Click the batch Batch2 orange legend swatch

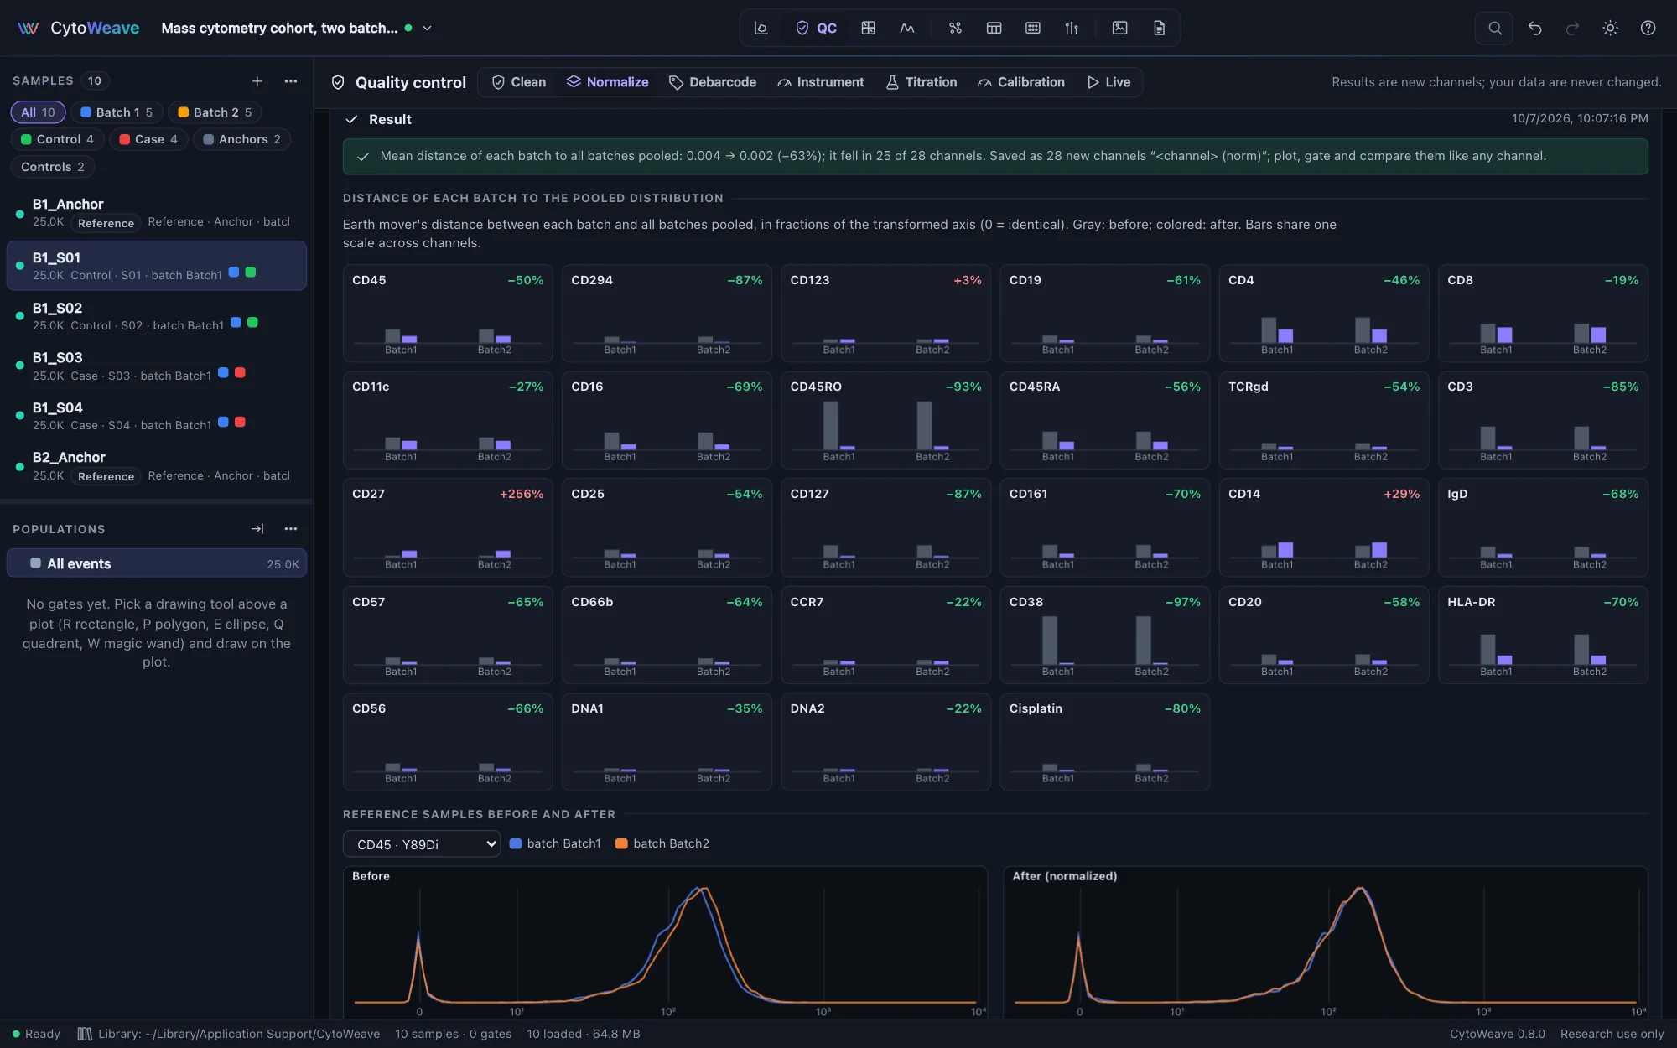pyautogui.click(x=621, y=843)
